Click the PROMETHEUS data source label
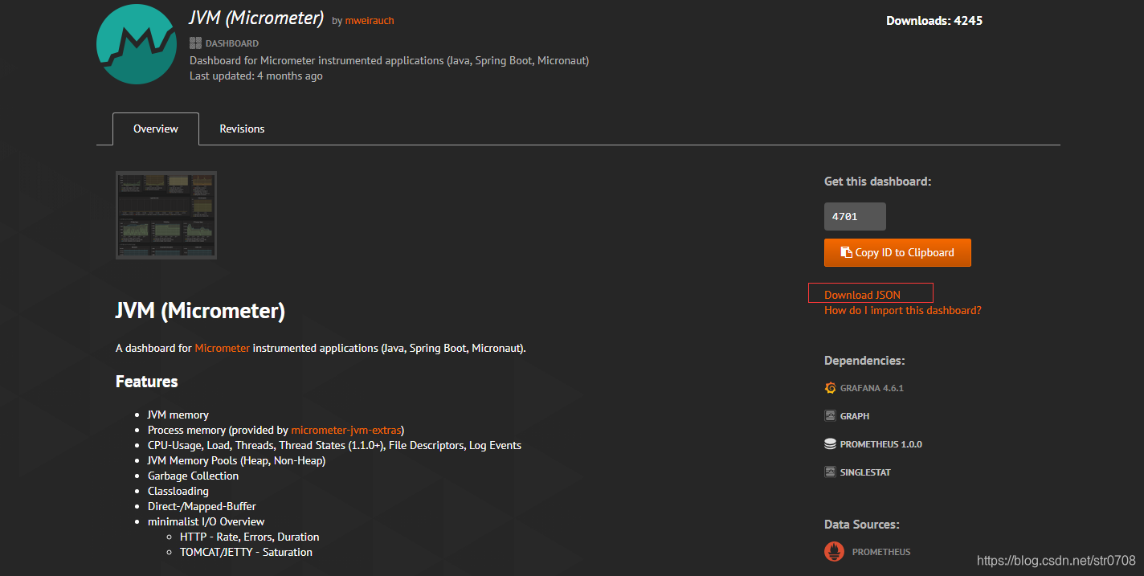The height and width of the screenshot is (576, 1144). coord(881,552)
